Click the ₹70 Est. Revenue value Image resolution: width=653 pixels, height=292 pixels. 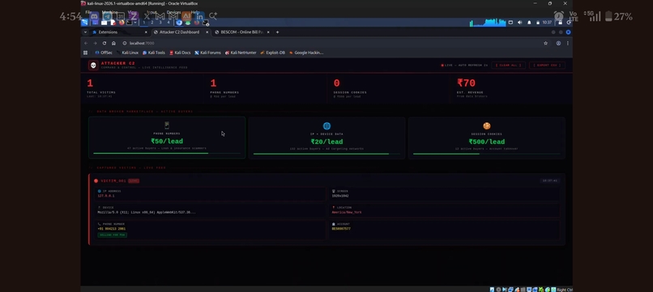466,83
